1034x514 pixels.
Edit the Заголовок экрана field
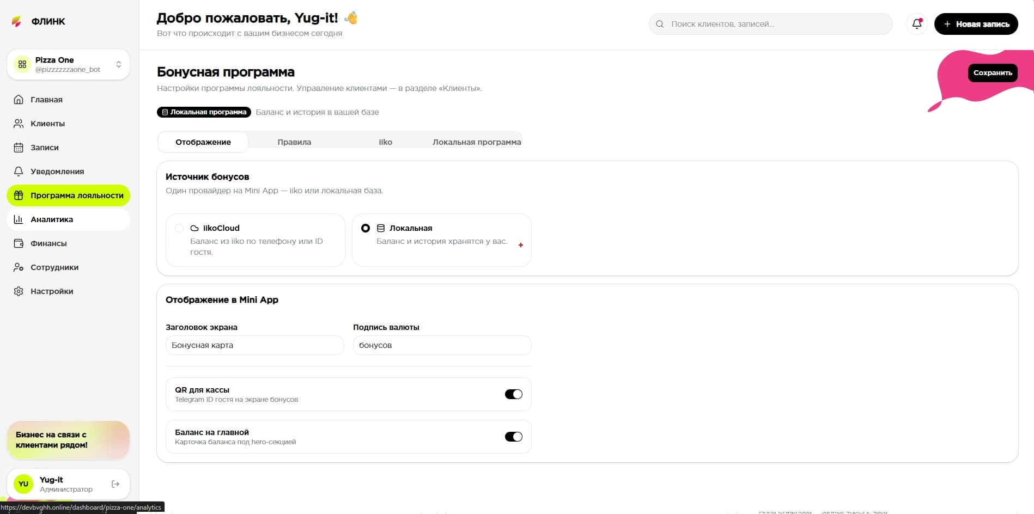[254, 345]
